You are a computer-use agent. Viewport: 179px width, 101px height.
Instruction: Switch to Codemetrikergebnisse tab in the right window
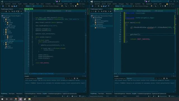pos(119,93)
